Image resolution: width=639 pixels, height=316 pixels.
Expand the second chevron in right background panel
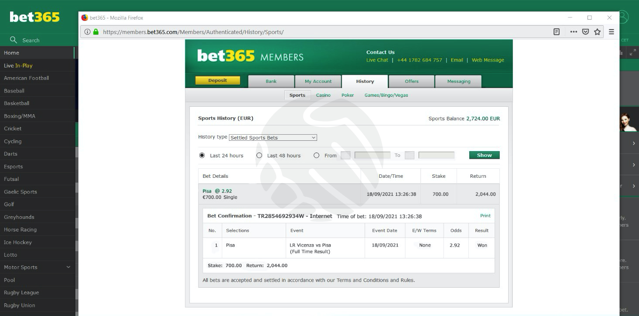point(634,165)
